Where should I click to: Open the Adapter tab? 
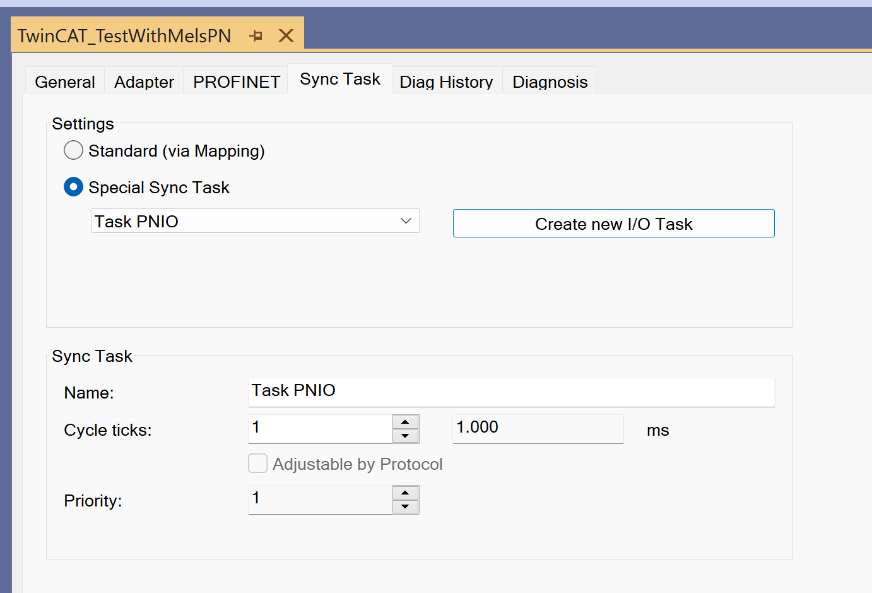(x=144, y=81)
